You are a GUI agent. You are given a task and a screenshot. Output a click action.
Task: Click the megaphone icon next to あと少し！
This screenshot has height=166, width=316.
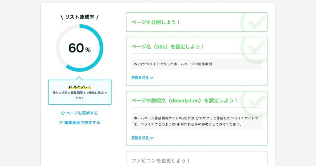70,87
